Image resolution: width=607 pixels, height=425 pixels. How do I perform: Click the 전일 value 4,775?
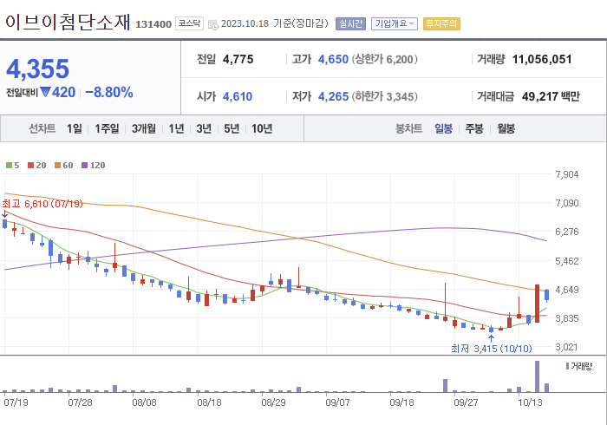[238, 59]
